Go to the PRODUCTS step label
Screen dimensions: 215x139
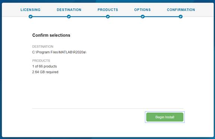coord(107,10)
